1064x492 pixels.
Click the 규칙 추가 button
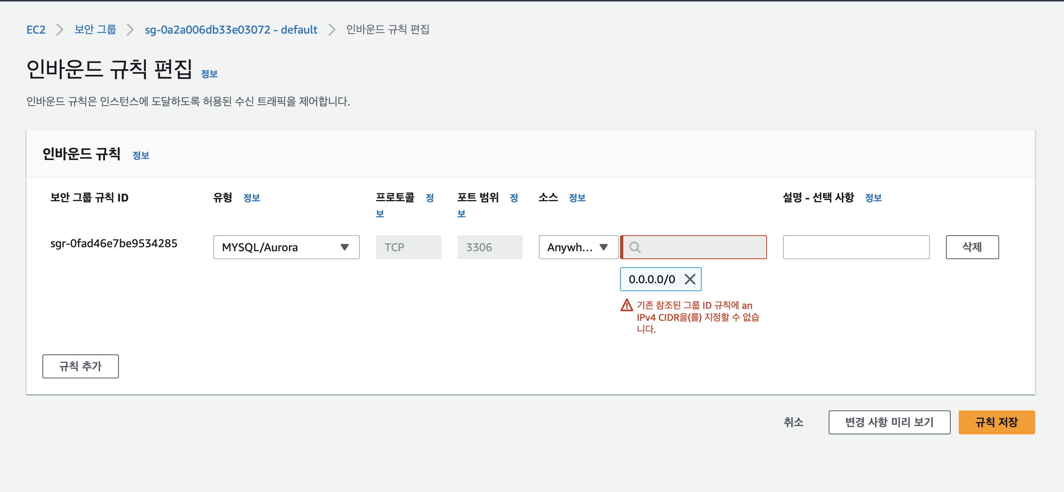tap(80, 366)
